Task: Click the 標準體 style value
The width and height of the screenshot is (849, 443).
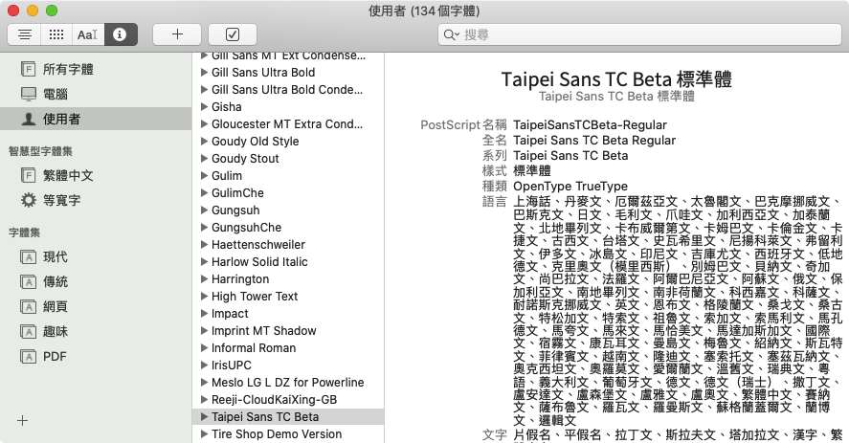Action: tap(532, 171)
